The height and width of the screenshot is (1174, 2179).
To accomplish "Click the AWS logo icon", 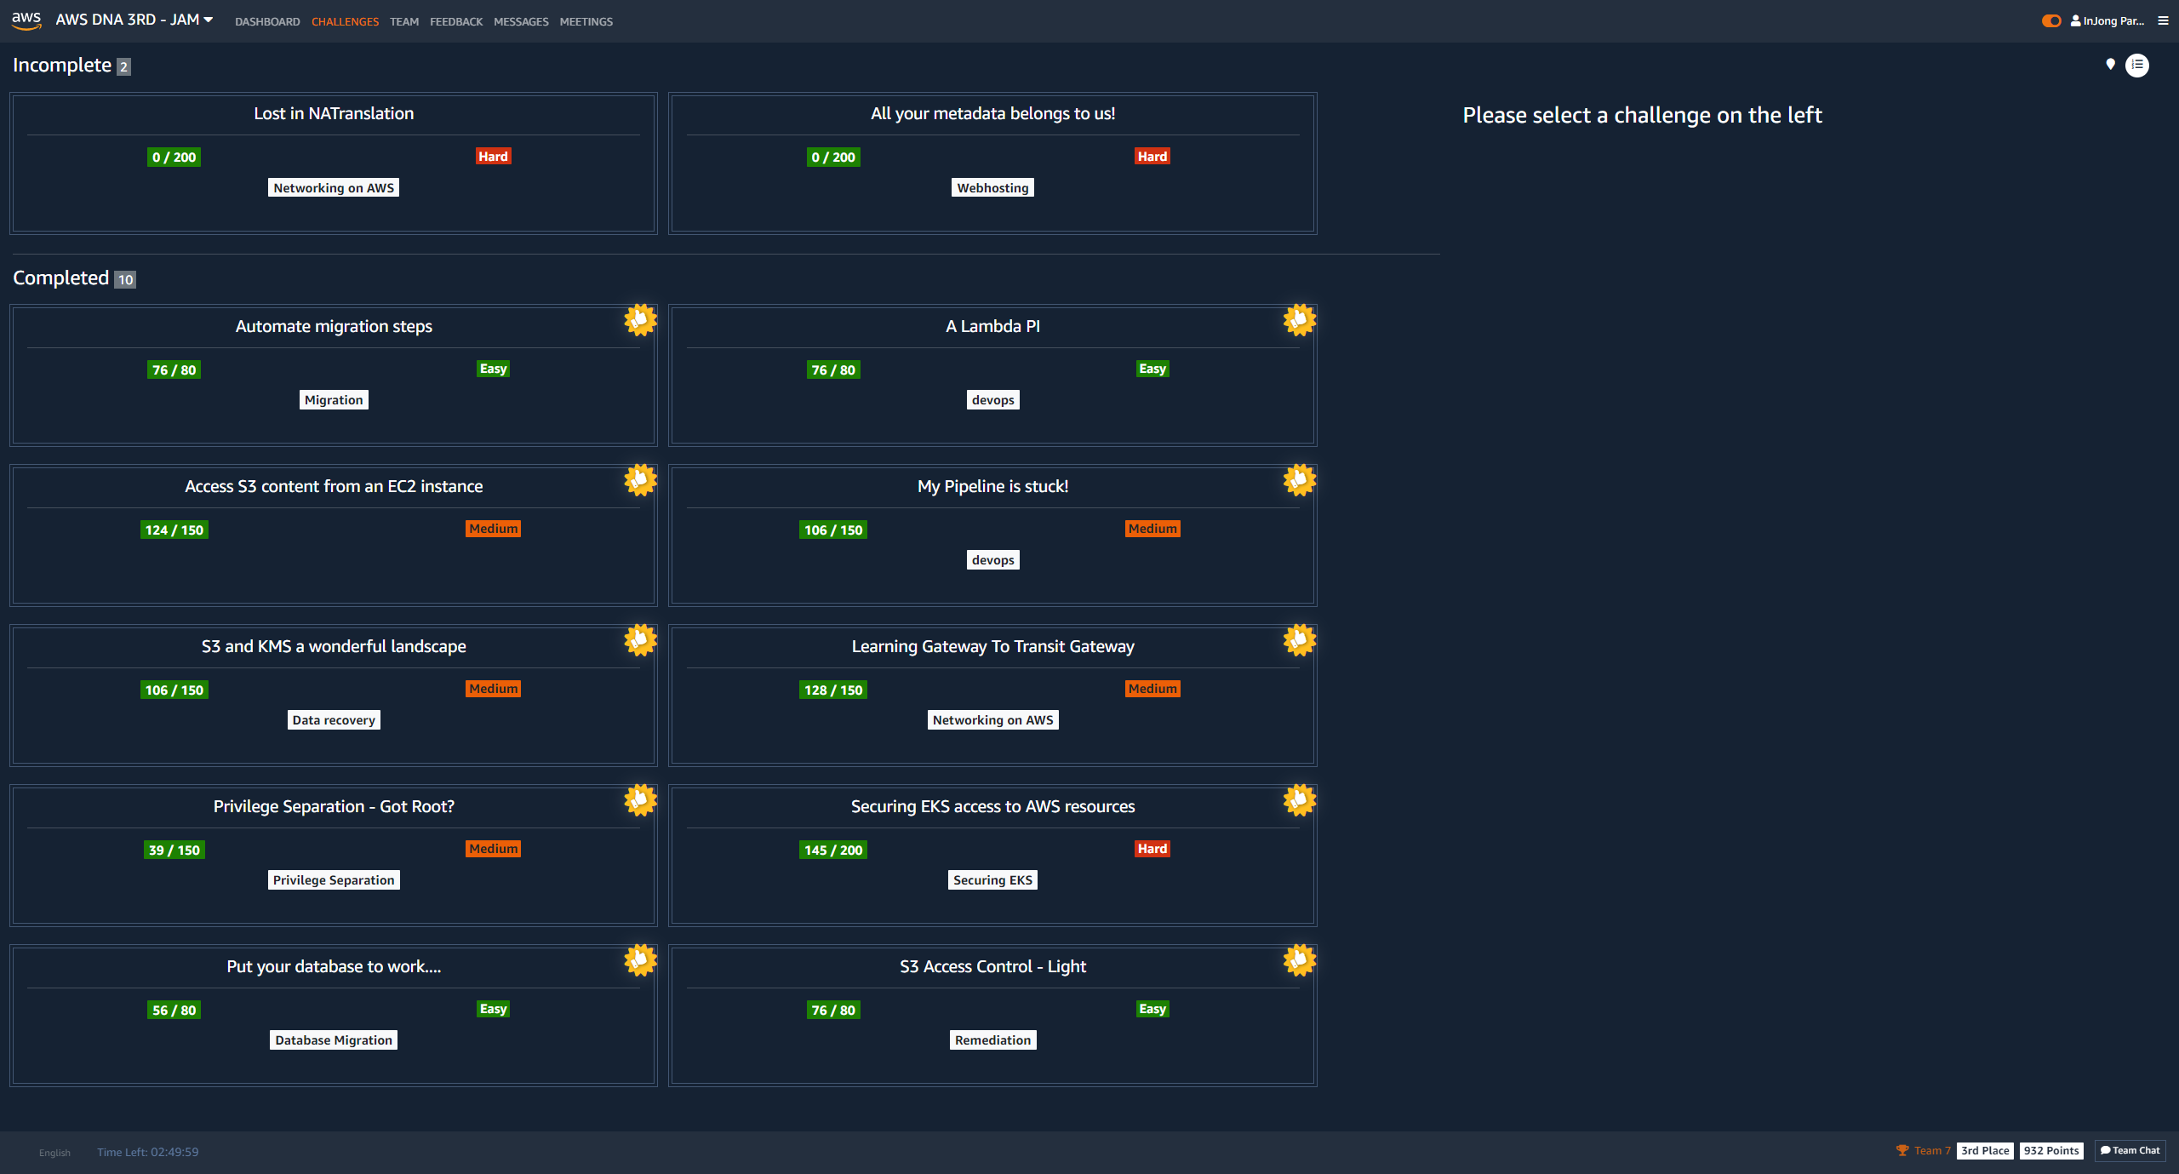I will (x=26, y=20).
